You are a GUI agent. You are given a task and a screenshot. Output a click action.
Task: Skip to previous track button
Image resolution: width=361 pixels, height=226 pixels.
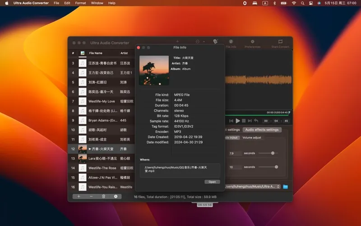click(x=231, y=121)
